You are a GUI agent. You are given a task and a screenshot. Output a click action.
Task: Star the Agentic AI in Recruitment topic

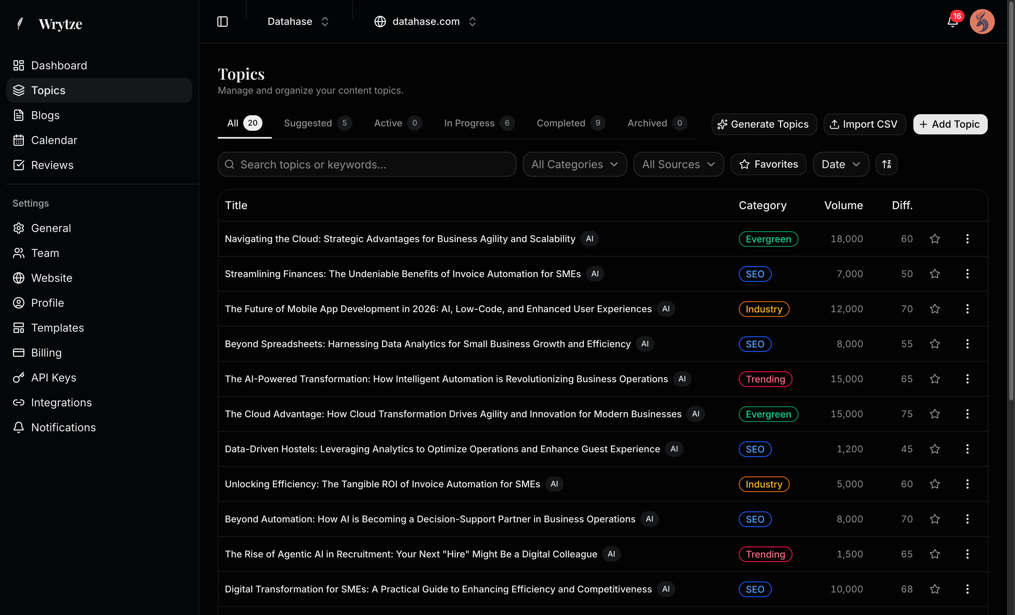pyautogui.click(x=935, y=554)
